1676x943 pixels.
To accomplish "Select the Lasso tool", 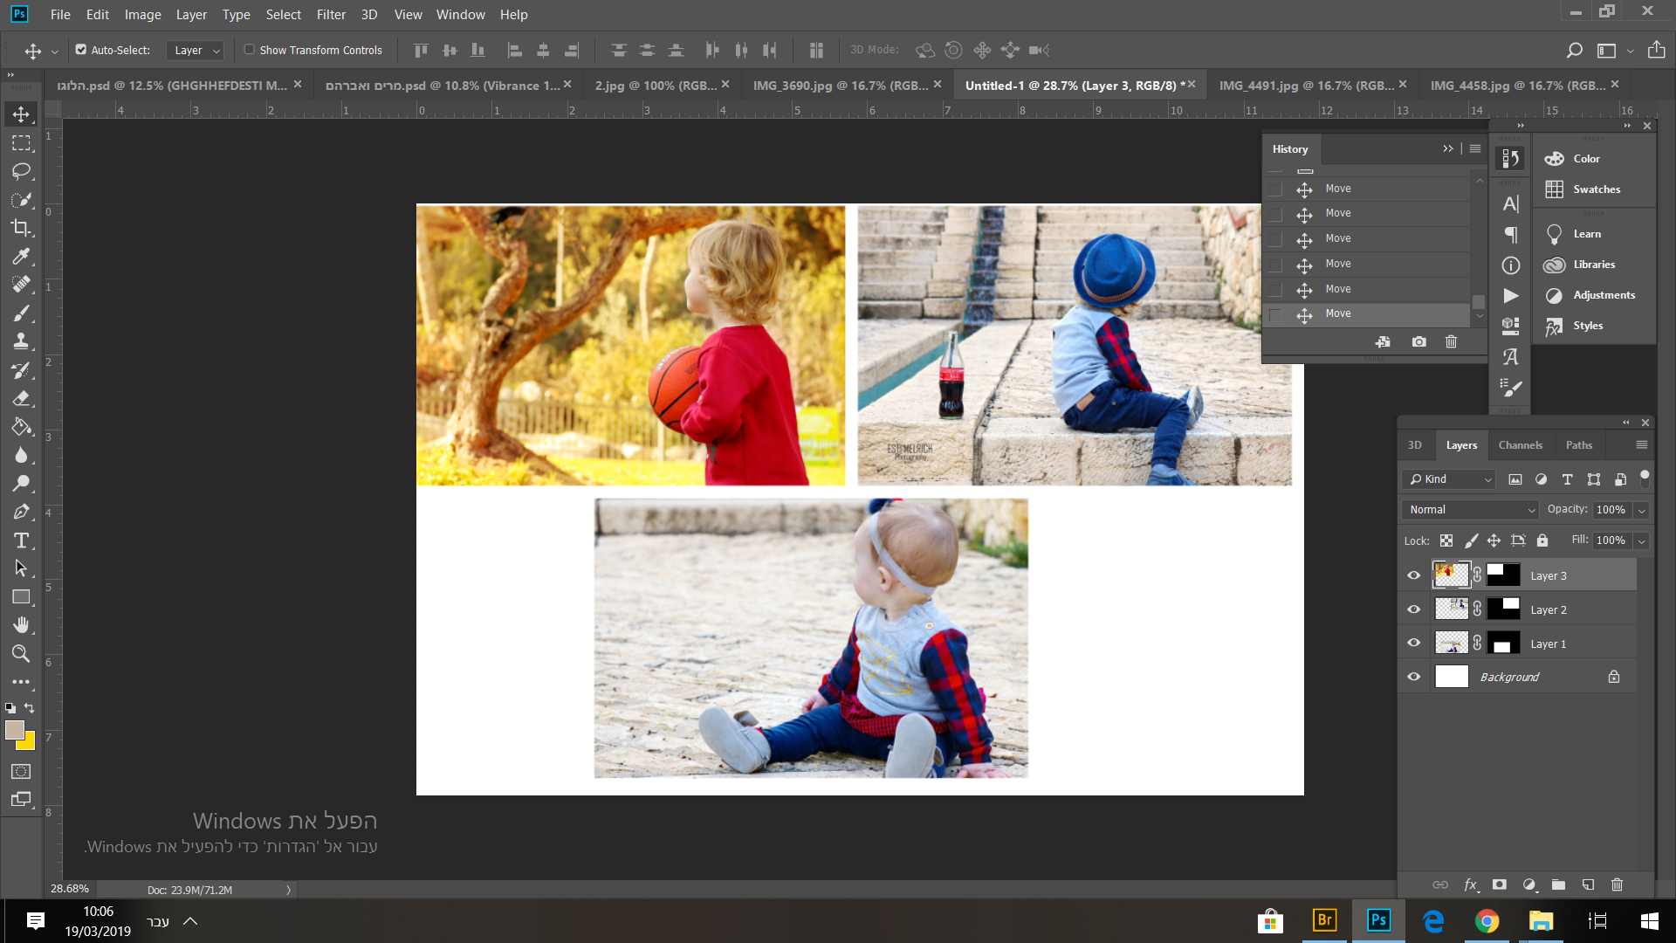I will click(x=21, y=171).
